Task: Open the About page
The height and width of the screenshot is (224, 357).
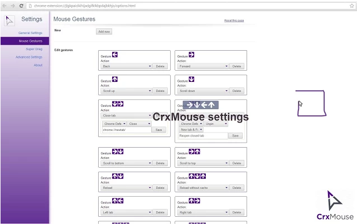Action: click(38, 65)
